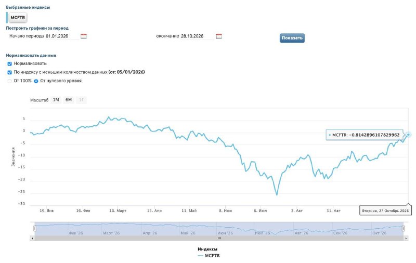Edit the start date field 01.01.2026
This screenshot has height=263, width=416.
(62, 36)
